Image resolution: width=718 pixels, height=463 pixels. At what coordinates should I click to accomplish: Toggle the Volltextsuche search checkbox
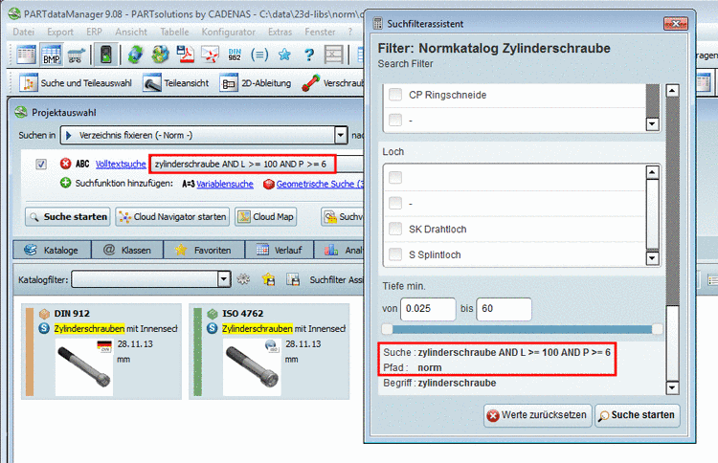[41, 164]
